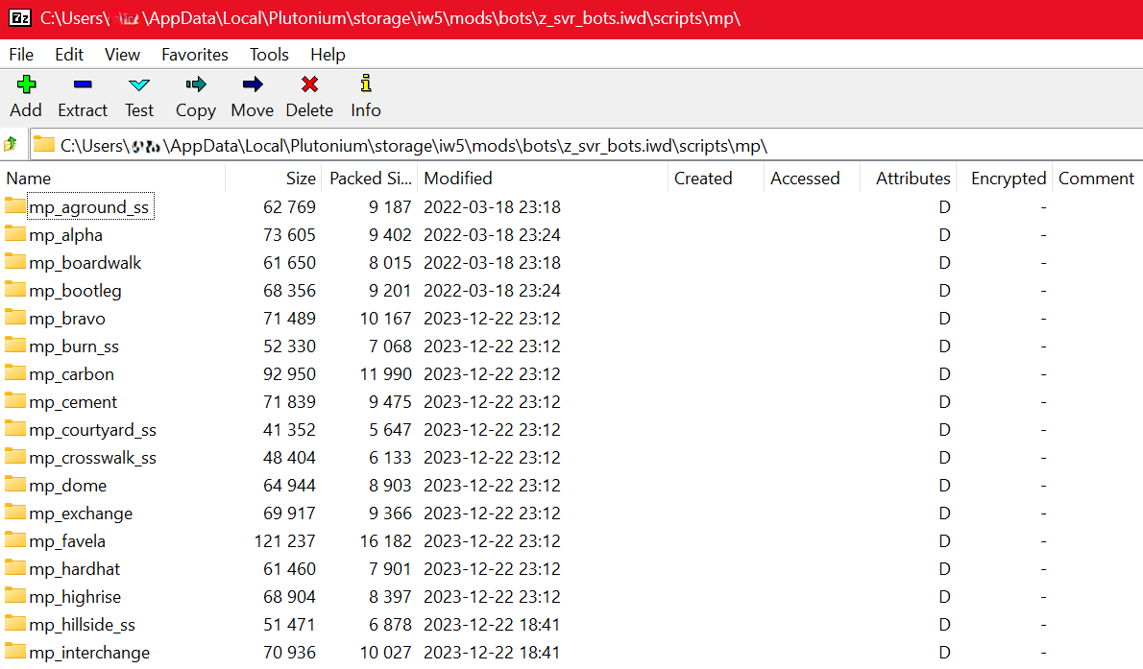Open the File menu

coord(21,55)
